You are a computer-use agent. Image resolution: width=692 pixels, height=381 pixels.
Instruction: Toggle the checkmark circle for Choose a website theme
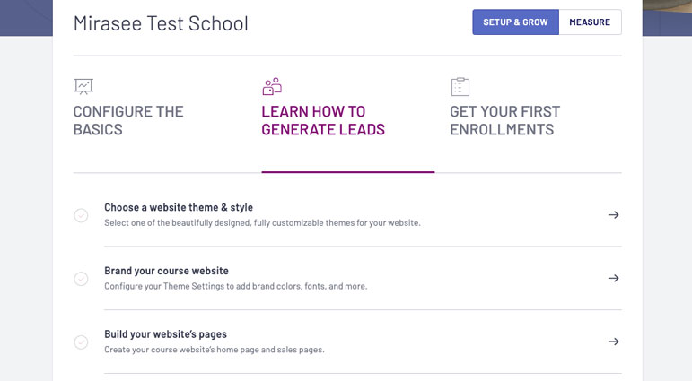click(81, 215)
